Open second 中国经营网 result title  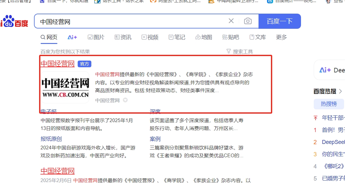click(x=58, y=171)
